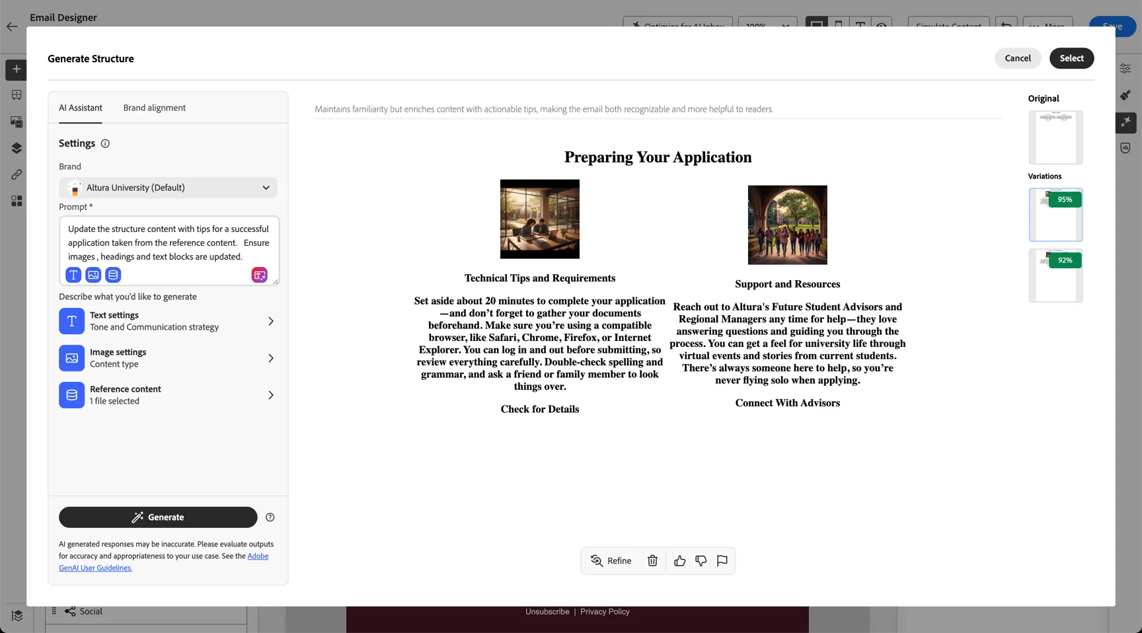Select the 95% variation thumbnail
This screenshot has height=633, width=1142.
pos(1055,215)
